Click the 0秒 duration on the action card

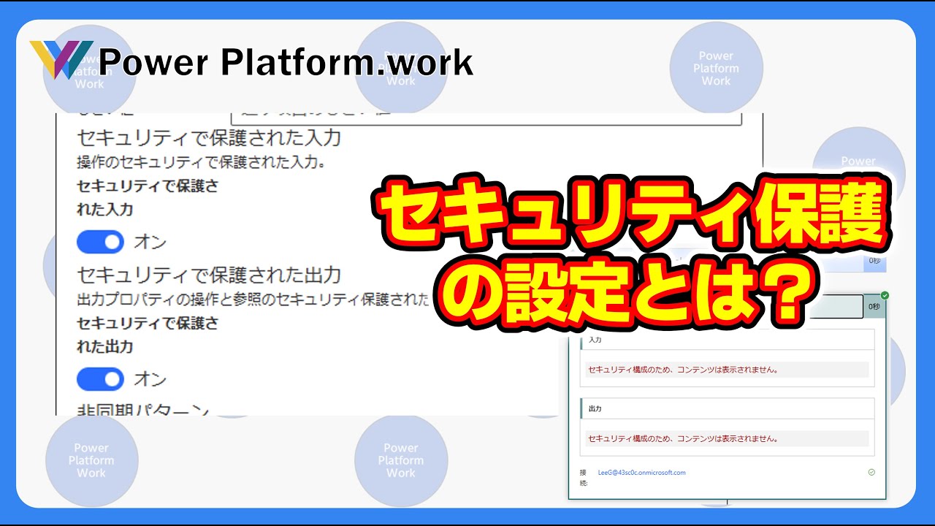[x=874, y=307]
